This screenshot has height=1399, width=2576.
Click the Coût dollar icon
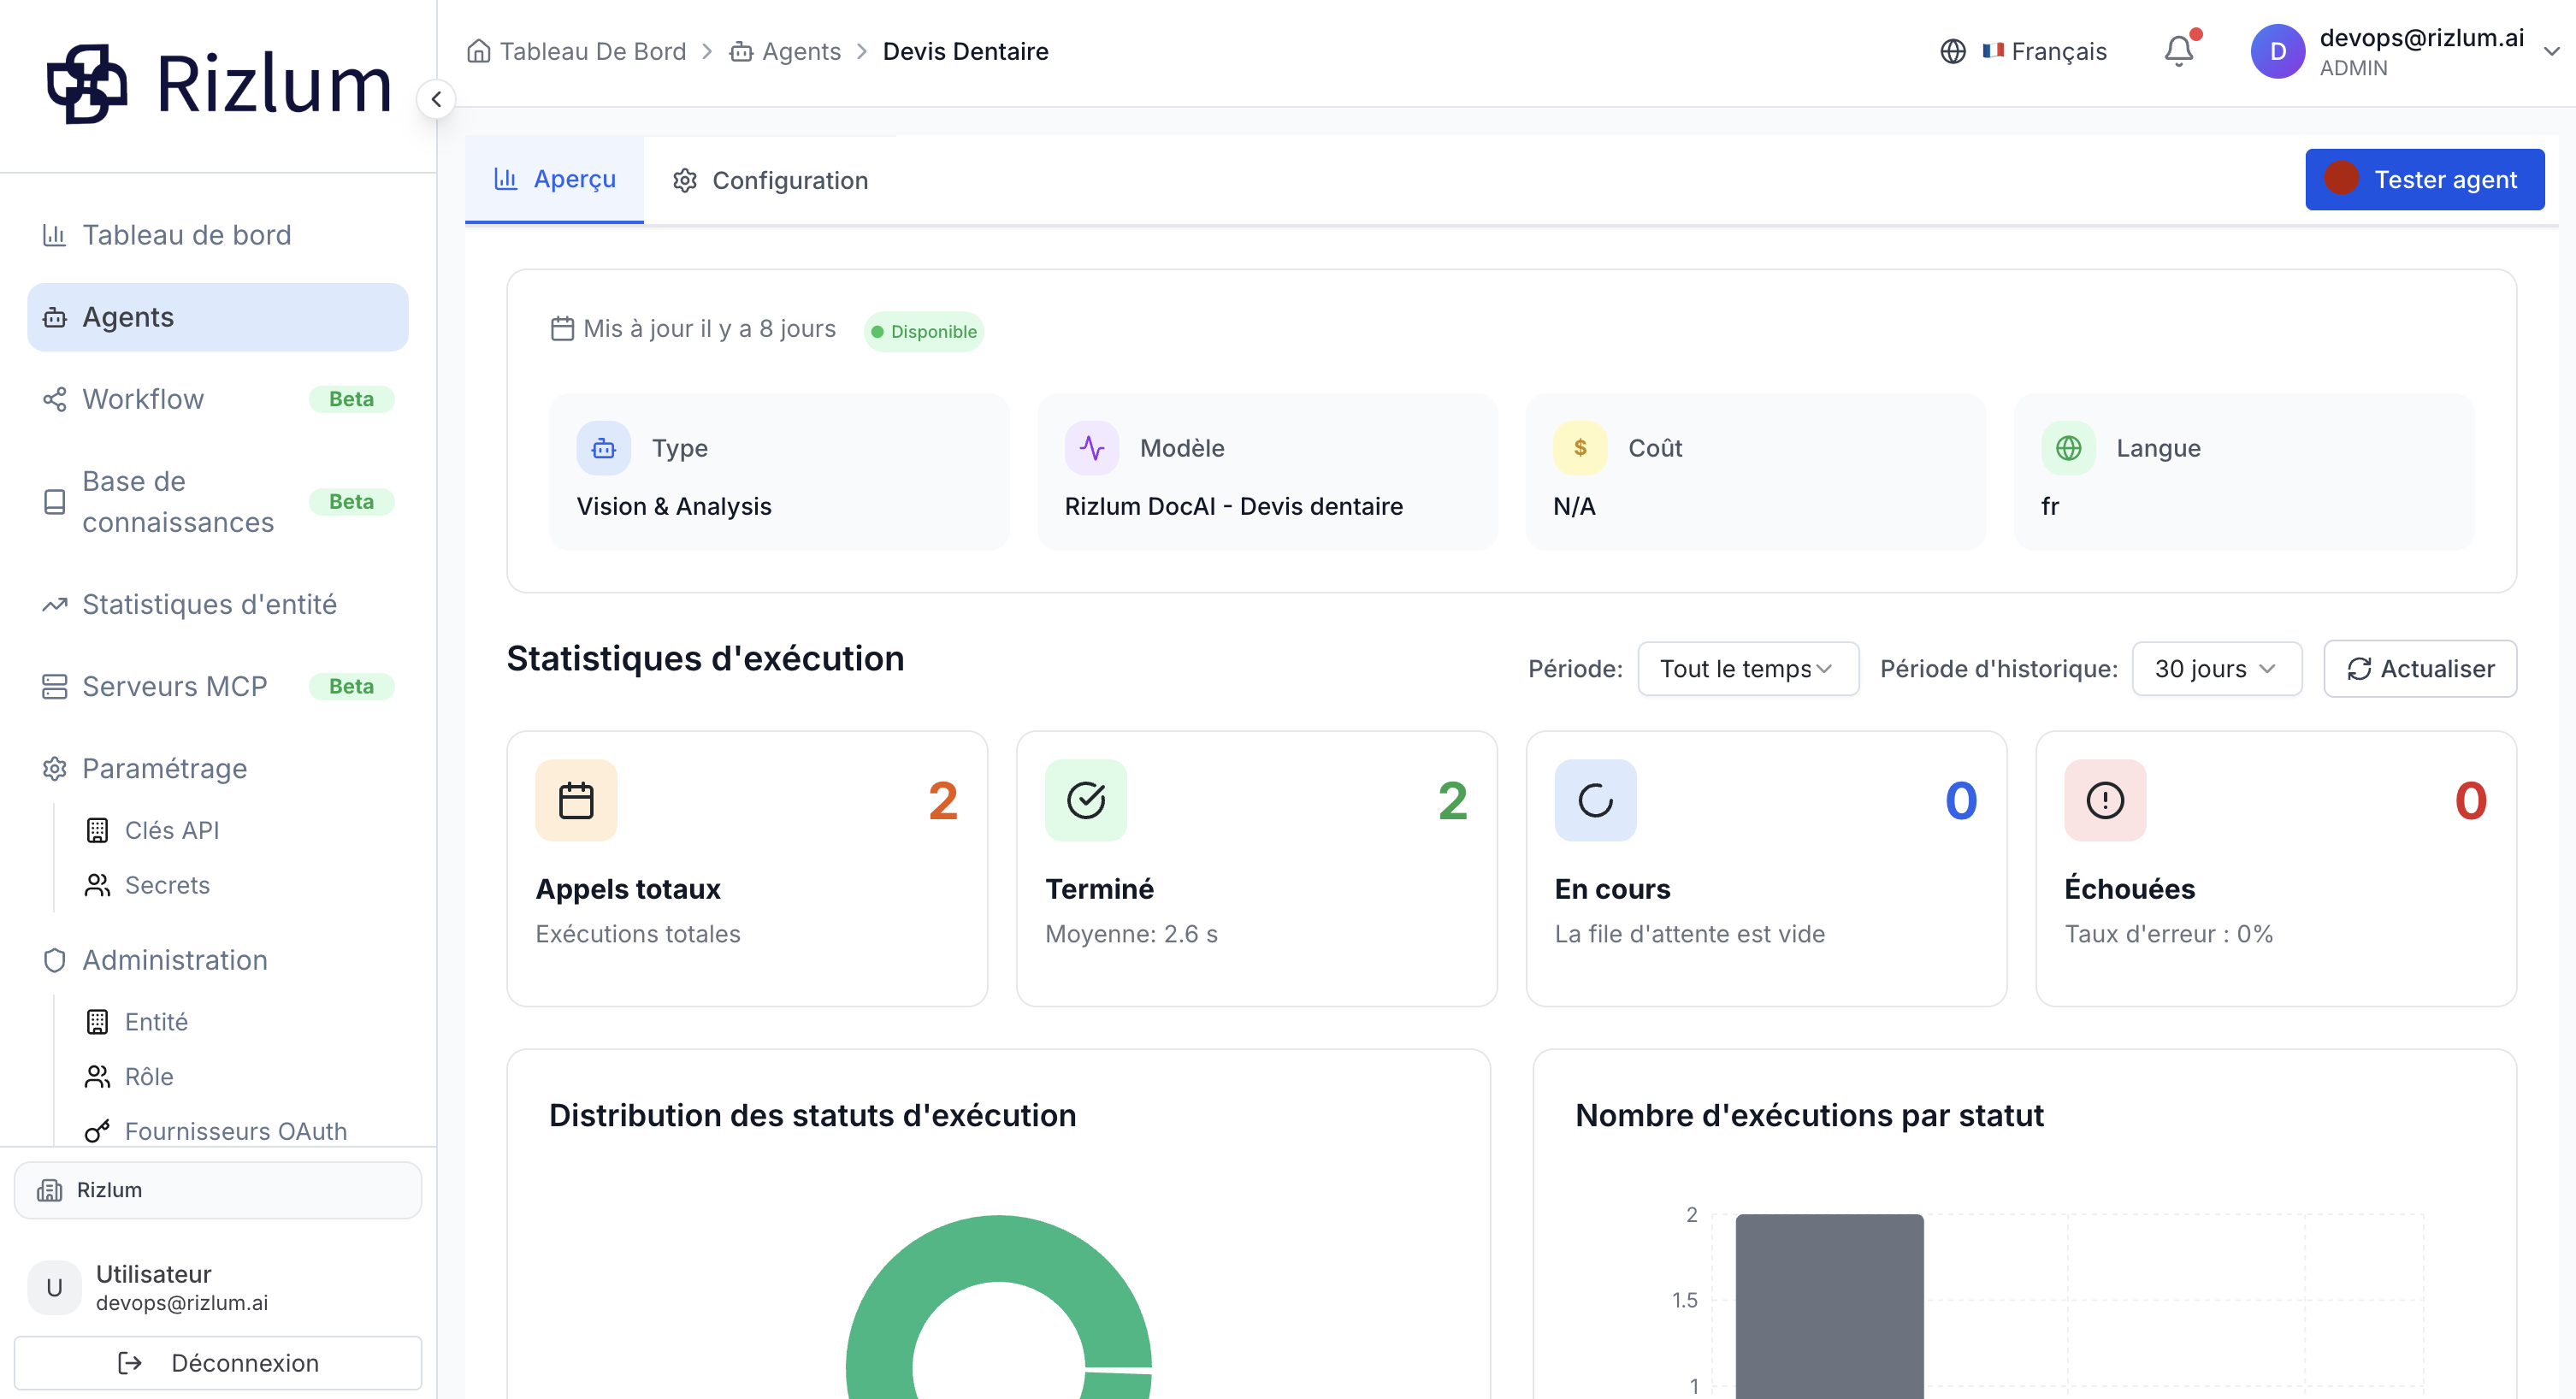[x=1579, y=448]
